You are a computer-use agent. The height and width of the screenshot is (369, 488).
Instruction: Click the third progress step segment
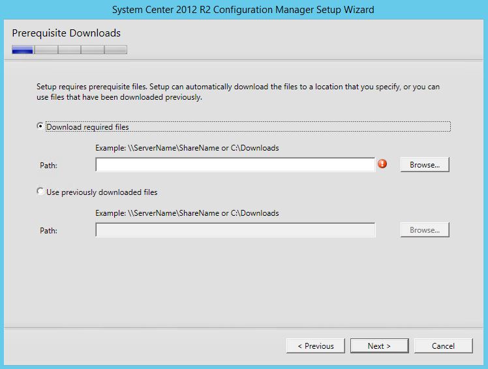(x=69, y=50)
